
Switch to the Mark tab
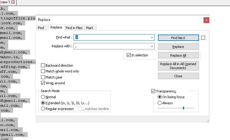click(90, 28)
